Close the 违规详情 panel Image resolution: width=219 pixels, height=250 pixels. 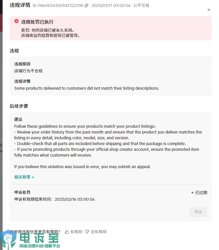209,10
